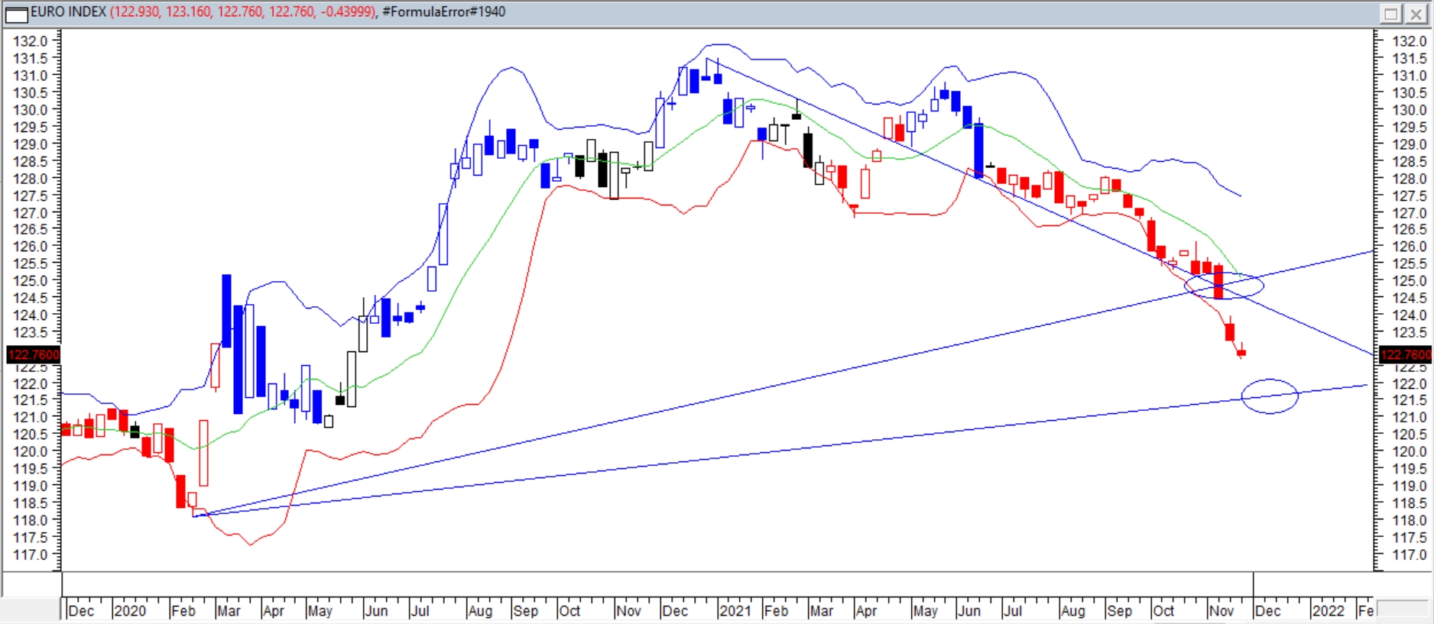This screenshot has width=1434, height=624.
Task: Click the 122.7600 price tag on left axis
Action: click(33, 354)
